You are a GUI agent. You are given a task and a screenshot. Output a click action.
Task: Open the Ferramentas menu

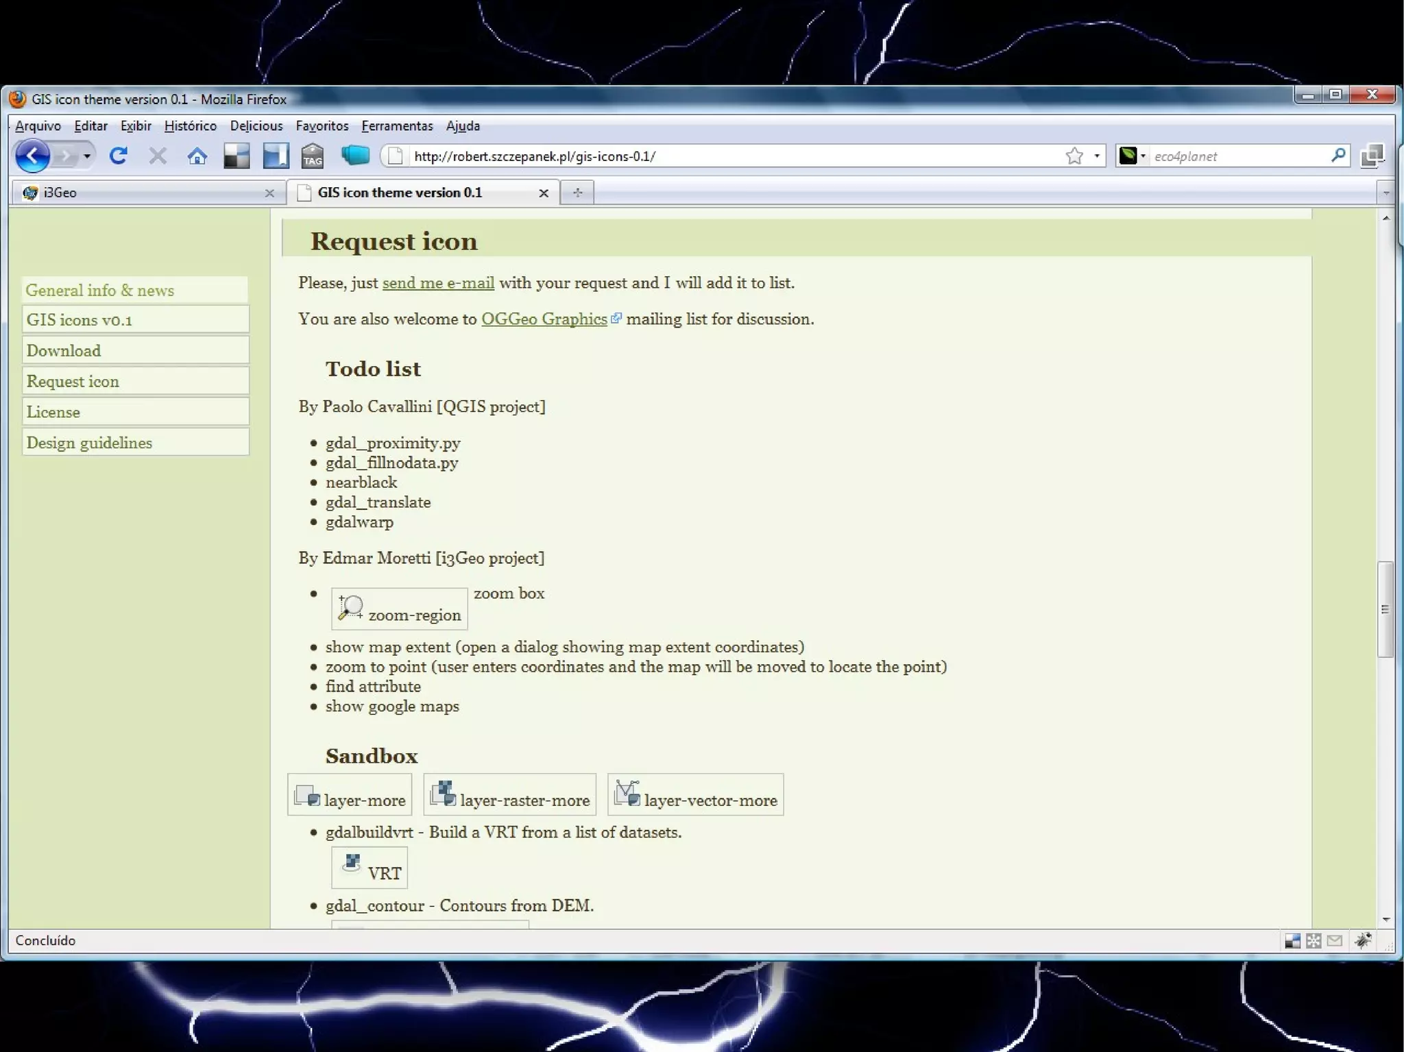[x=397, y=126]
